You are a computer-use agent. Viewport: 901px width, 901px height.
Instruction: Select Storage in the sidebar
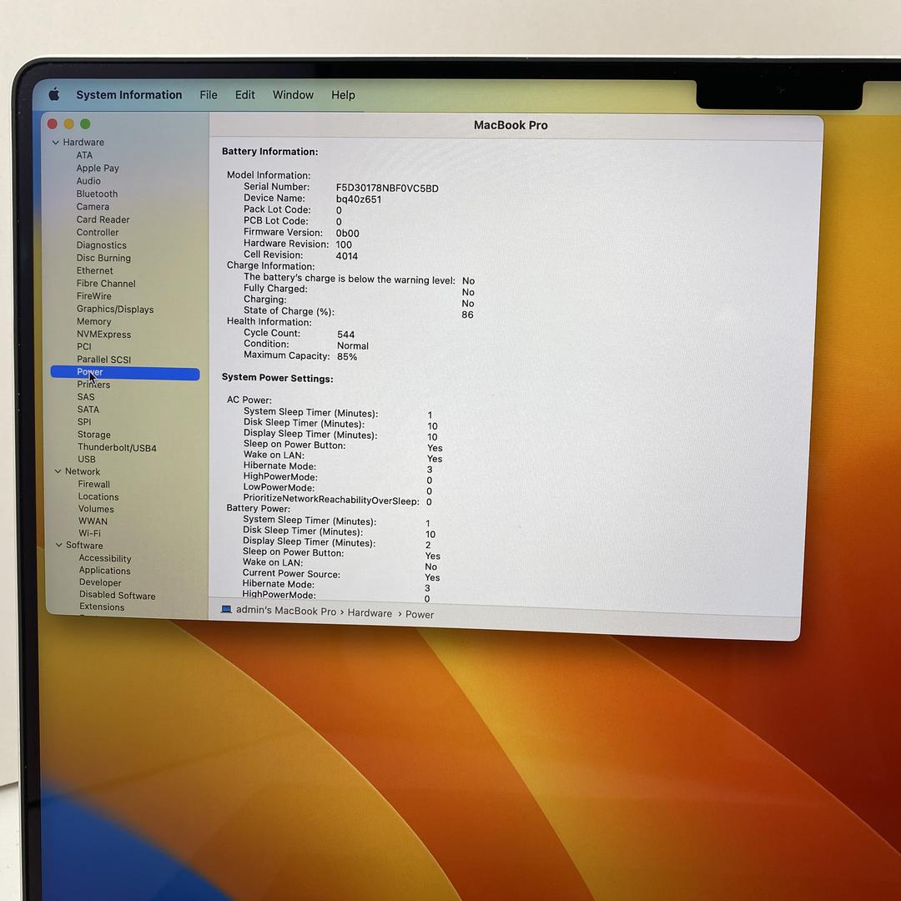[x=94, y=435]
